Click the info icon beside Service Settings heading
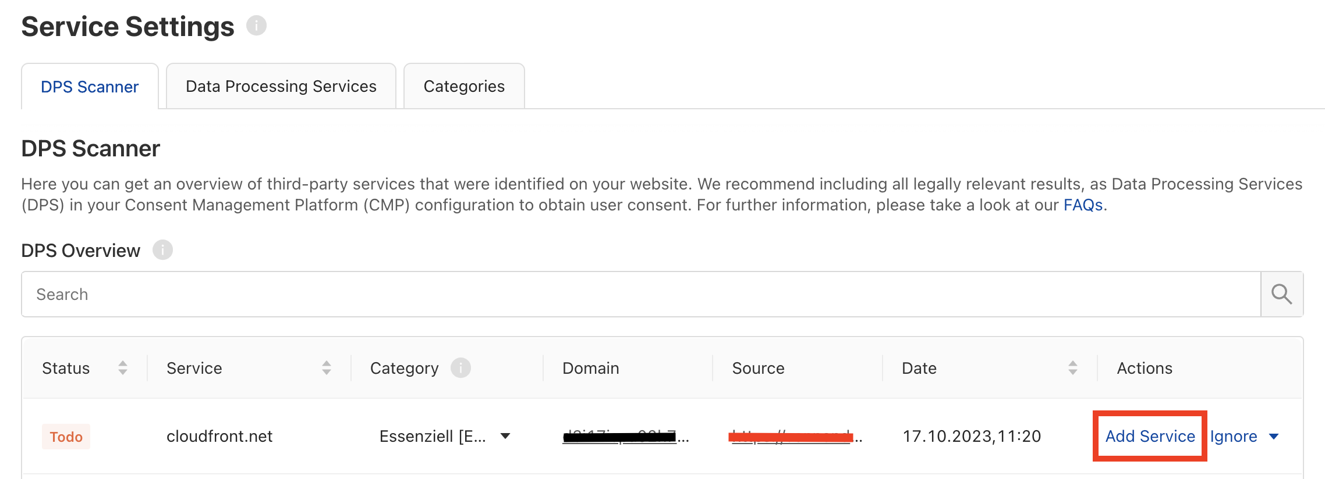Image resolution: width=1325 pixels, height=479 pixels. click(x=255, y=26)
